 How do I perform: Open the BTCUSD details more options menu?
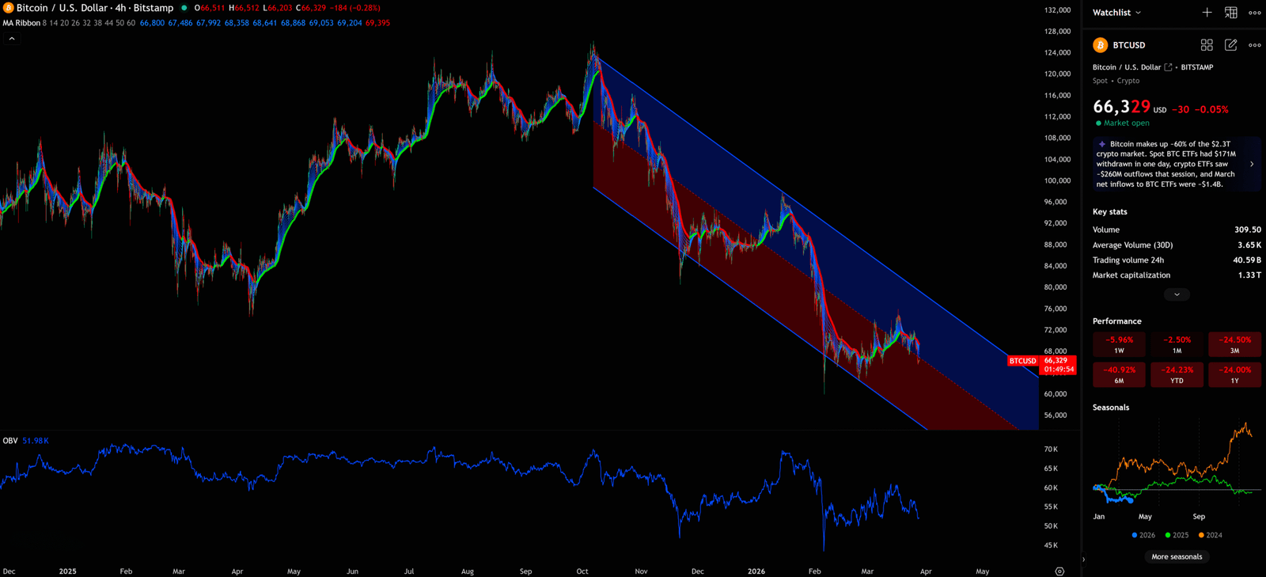[x=1255, y=45]
